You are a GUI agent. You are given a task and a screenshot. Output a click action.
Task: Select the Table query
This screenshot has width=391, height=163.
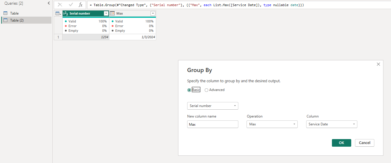point(26,13)
